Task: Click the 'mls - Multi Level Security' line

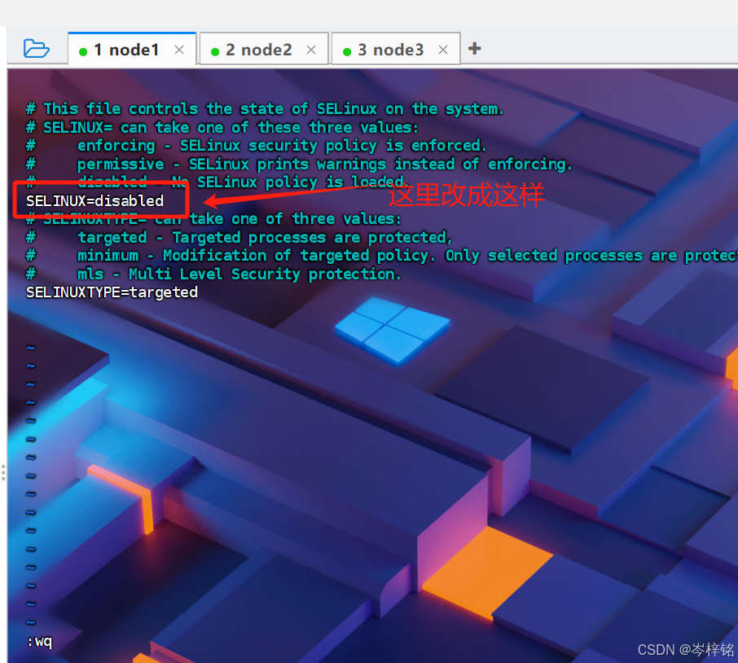Action: click(213, 274)
